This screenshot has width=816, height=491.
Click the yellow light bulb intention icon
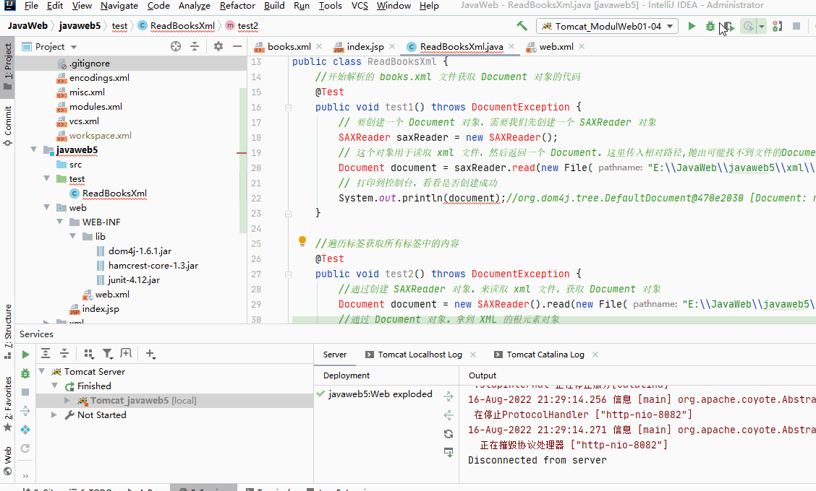coord(302,241)
